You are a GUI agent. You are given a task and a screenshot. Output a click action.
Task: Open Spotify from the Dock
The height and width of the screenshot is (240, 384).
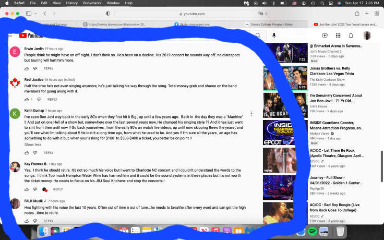[x=312, y=231]
